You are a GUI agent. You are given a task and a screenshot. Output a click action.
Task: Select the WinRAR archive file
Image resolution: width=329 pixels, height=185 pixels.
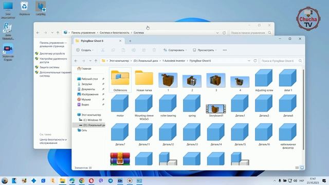pos(120,159)
